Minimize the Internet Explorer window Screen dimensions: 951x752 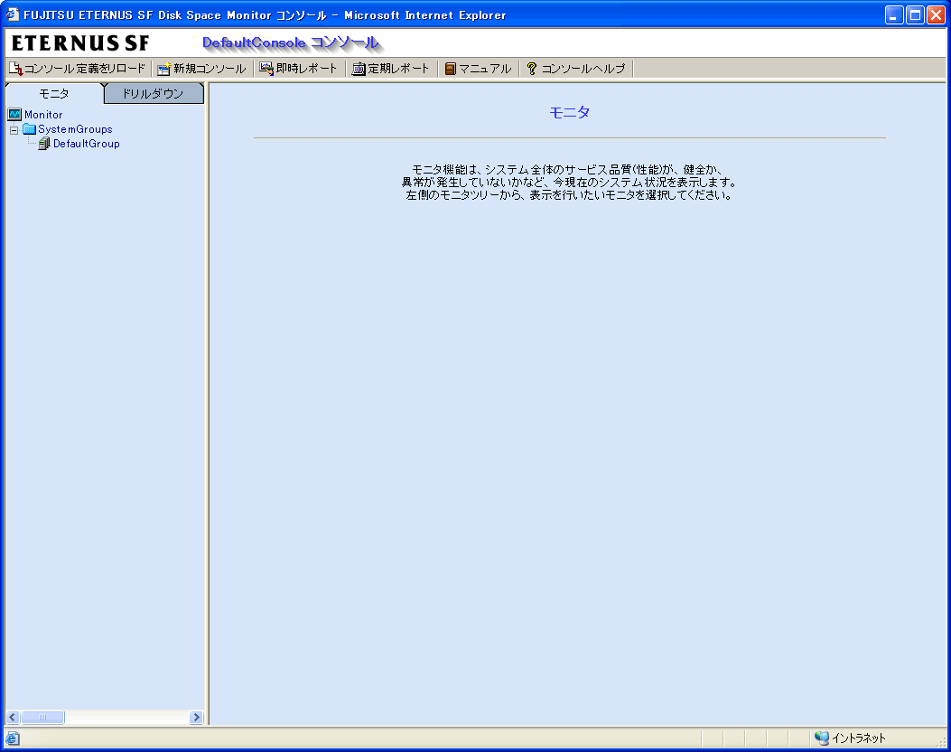coord(894,14)
